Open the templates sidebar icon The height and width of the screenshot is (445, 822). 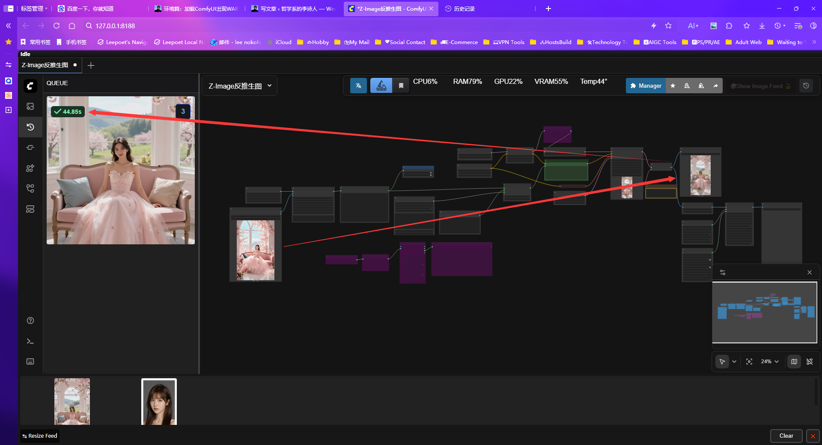(30, 209)
